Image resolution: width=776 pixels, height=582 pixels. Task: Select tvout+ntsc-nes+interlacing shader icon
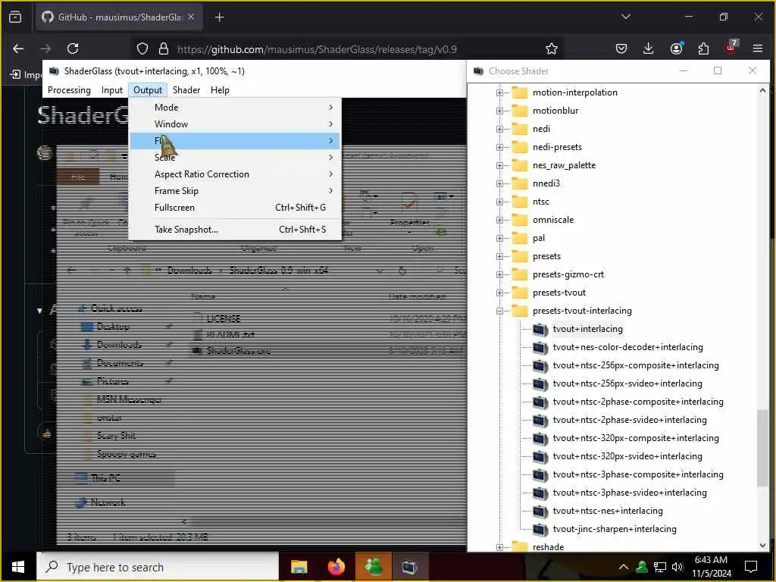(x=540, y=511)
